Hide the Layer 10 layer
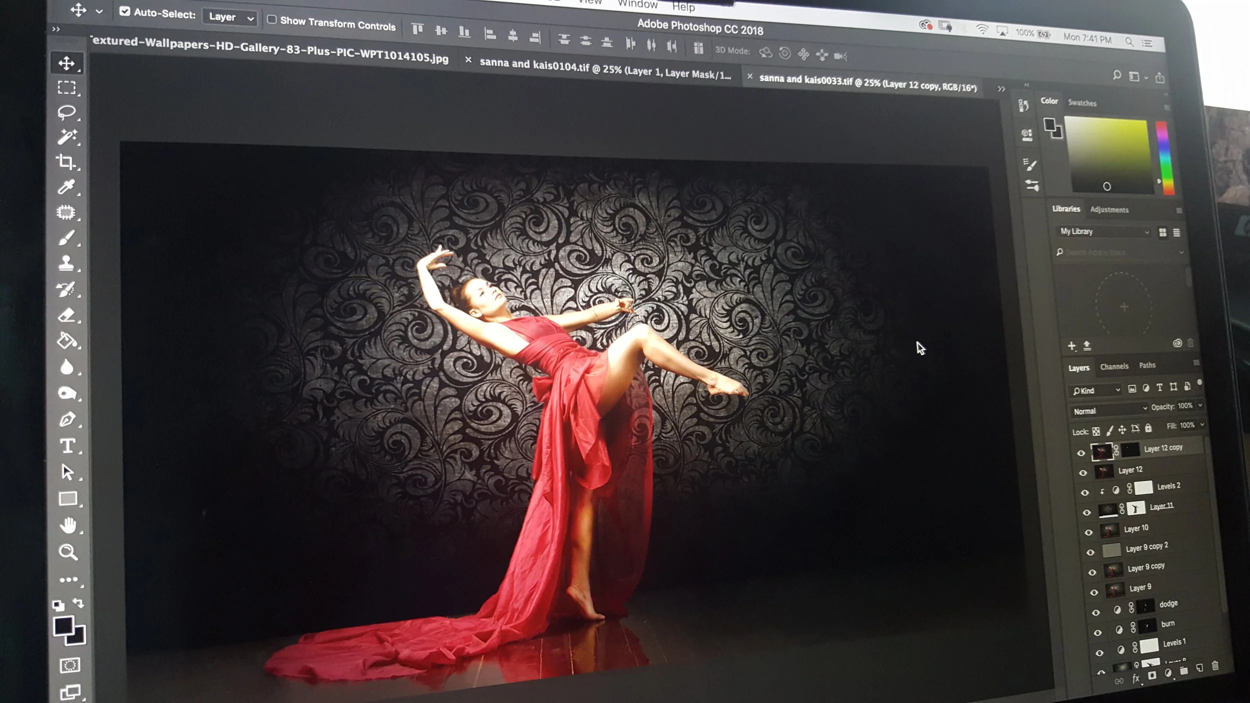Viewport: 1250px width, 703px height. 1088,533
